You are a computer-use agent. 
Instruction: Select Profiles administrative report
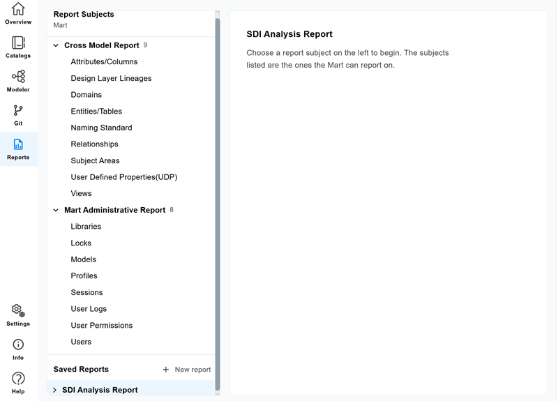tap(84, 276)
